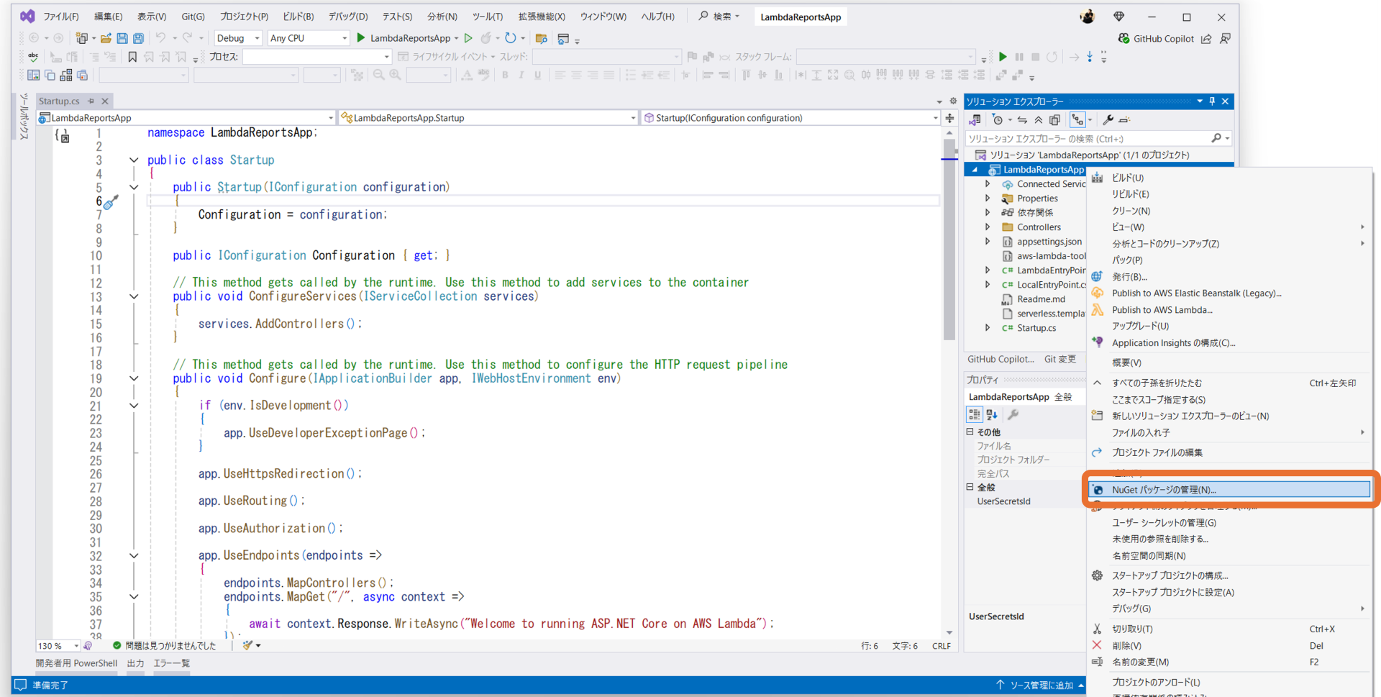Click the green Start debugging arrow
Screen dimensions: 1381x697
(x=361, y=37)
